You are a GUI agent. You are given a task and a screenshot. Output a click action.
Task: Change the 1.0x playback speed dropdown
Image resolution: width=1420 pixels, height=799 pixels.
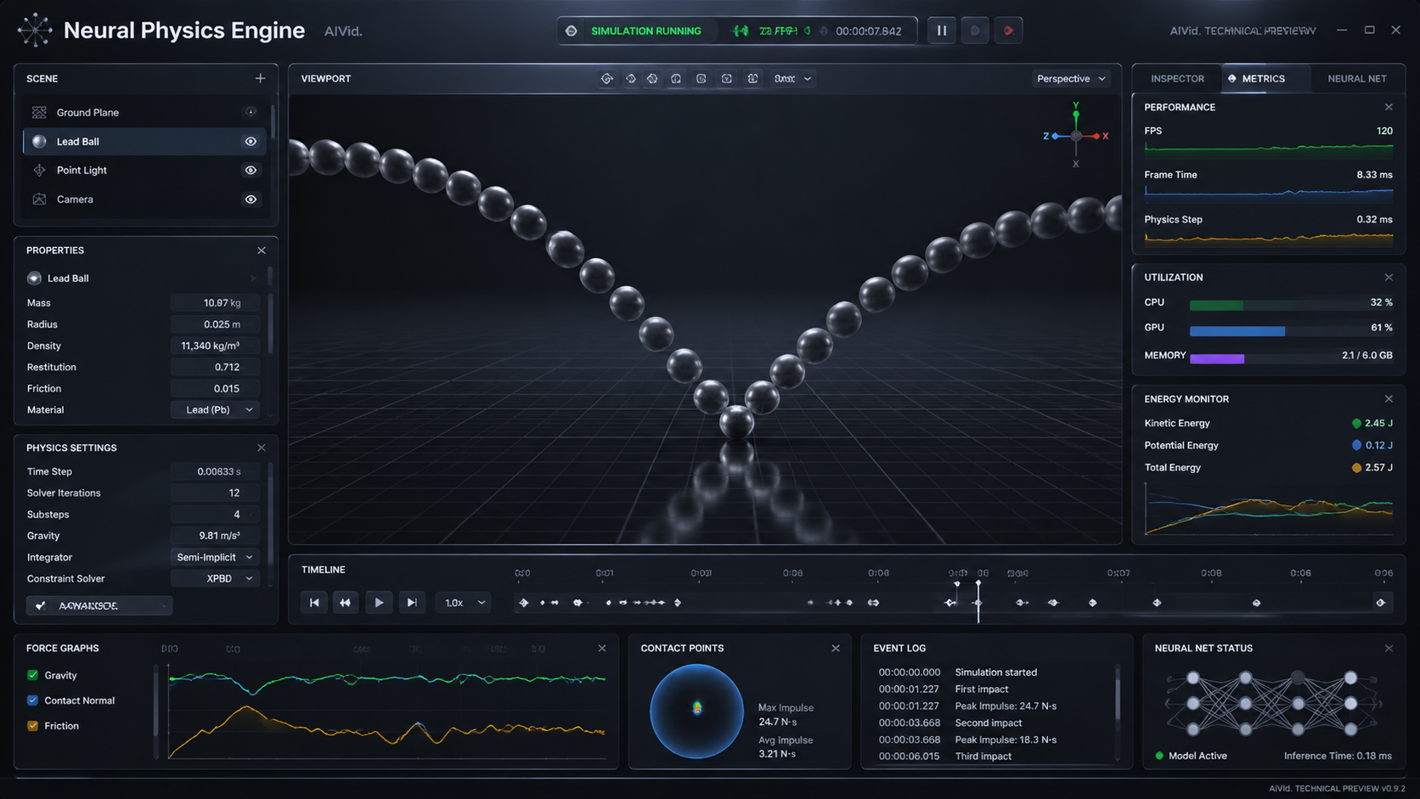pos(465,603)
